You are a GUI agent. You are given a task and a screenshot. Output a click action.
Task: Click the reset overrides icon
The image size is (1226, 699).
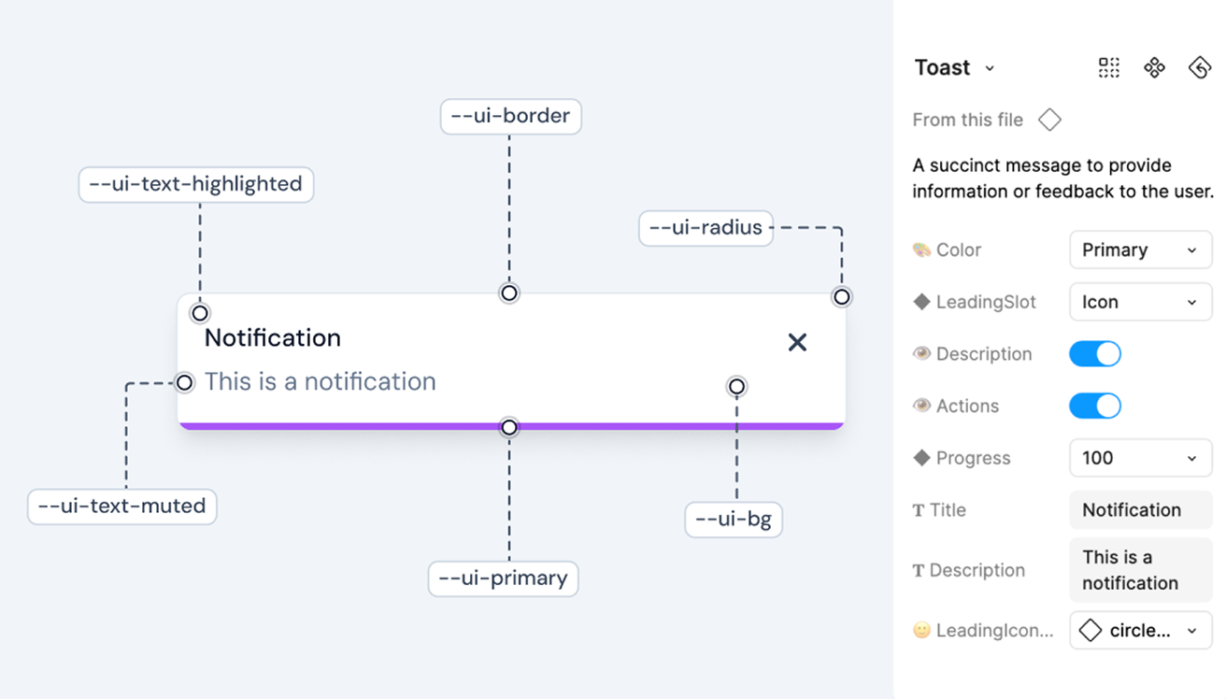[x=1200, y=67]
